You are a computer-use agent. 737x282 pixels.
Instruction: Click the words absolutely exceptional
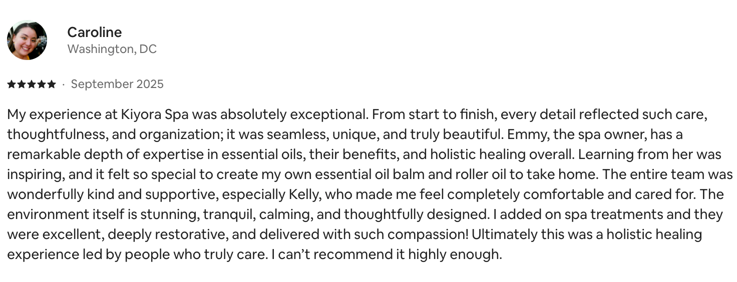(293, 114)
